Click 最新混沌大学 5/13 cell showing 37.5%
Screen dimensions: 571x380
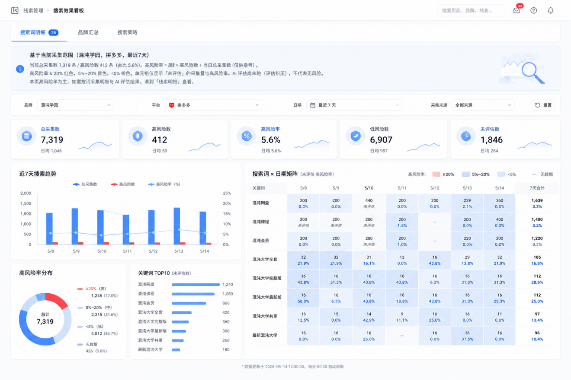(467, 336)
